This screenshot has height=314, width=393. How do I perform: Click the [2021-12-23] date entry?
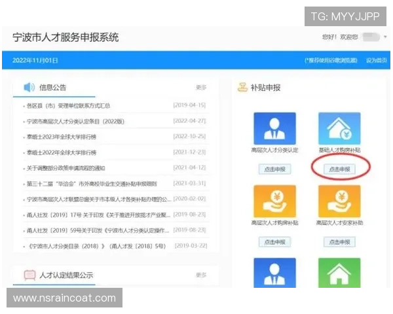point(189,152)
